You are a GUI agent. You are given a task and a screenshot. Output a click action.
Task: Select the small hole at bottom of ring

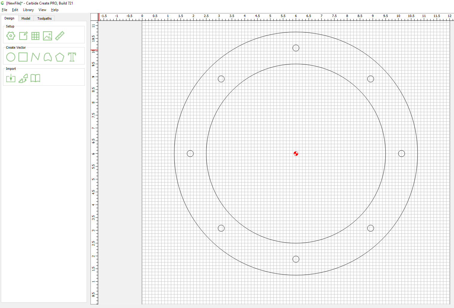pyautogui.click(x=296, y=259)
